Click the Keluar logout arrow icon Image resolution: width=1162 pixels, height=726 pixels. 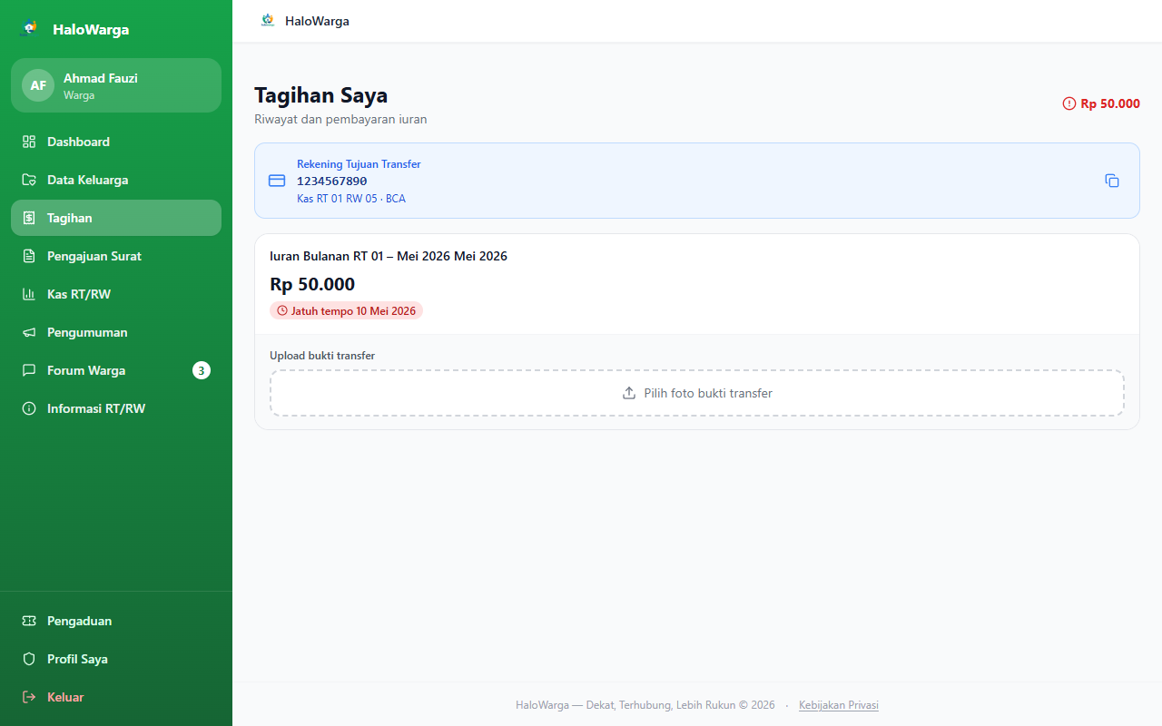(29, 697)
